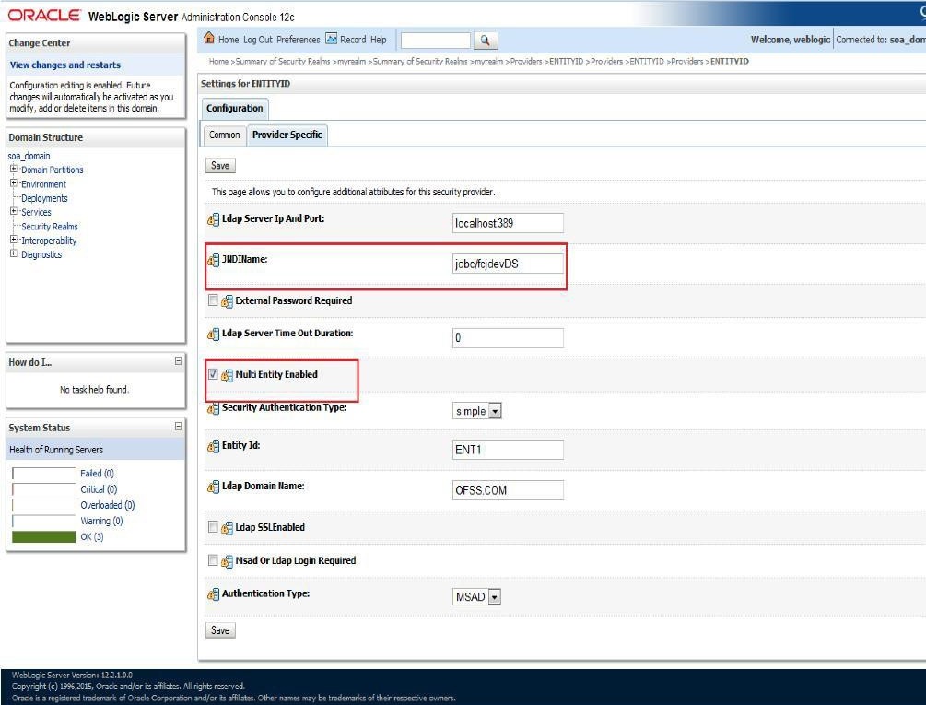Screen dimensions: 926x705
Task: Check Msad Or Ldap Login Required
Action: [213, 559]
